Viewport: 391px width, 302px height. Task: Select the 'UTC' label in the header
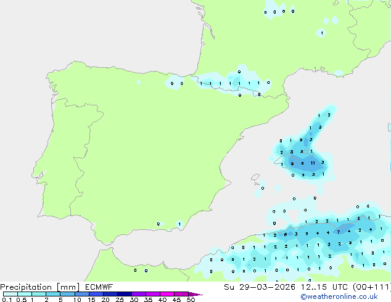pyautogui.click(x=340, y=287)
